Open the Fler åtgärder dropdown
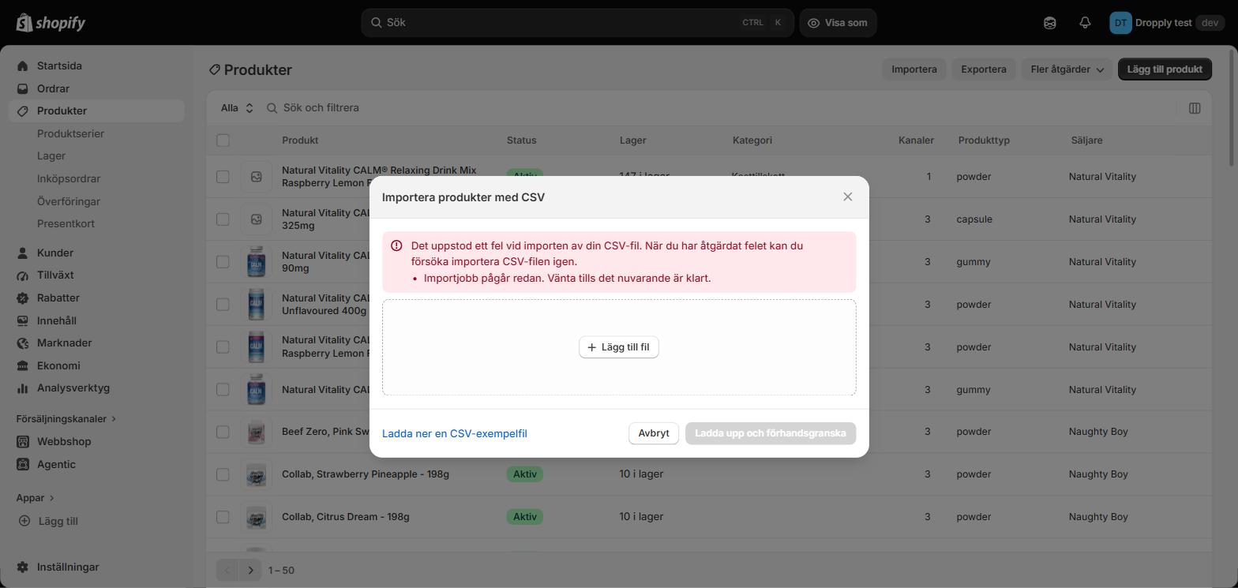 (1067, 69)
